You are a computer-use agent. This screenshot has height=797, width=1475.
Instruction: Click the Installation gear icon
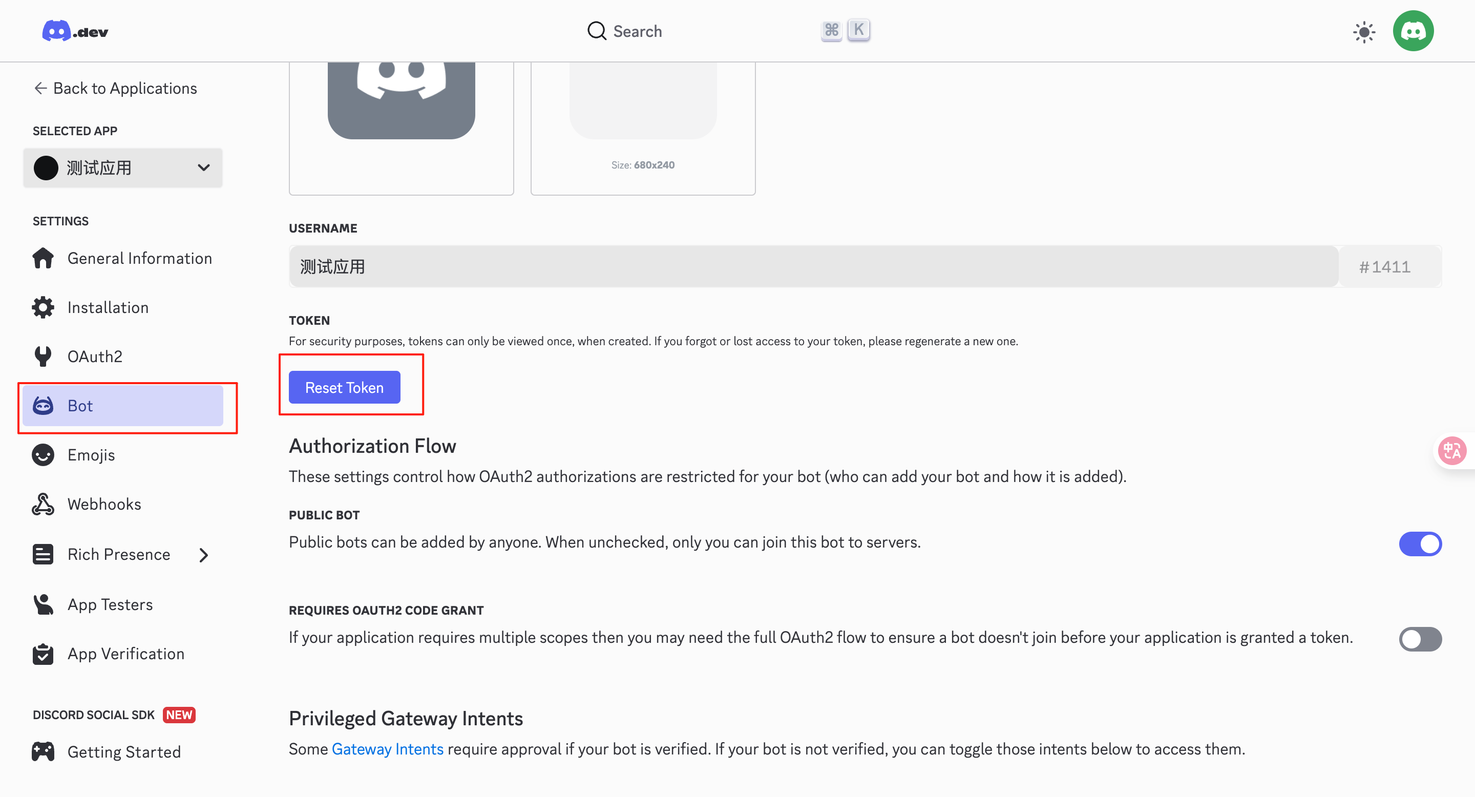point(43,307)
